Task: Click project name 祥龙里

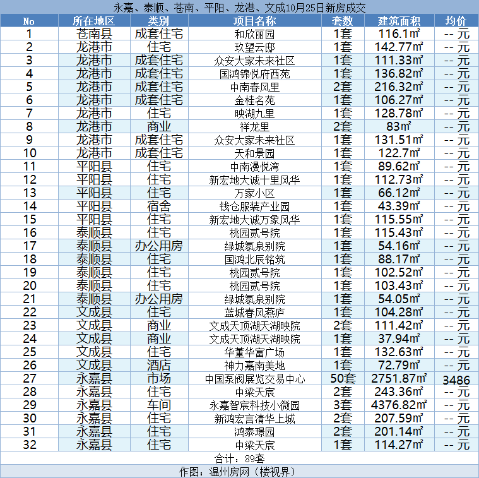Action: 254,127
